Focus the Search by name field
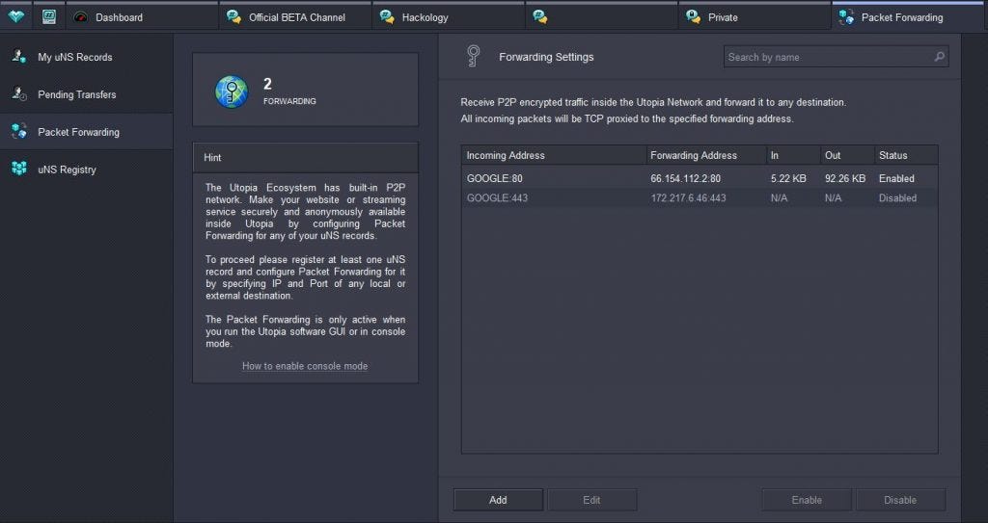The image size is (988, 523). (836, 57)
